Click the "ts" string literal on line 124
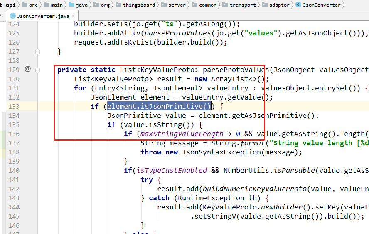The width and height of the screenshot is (369, 234). click(x=170, y=24)
